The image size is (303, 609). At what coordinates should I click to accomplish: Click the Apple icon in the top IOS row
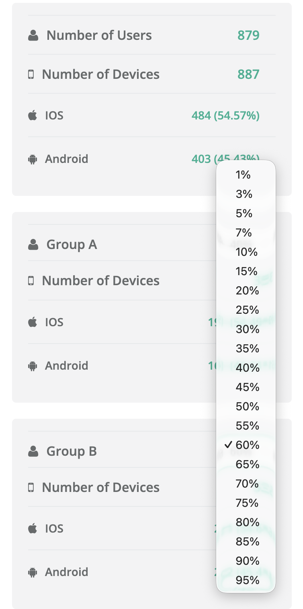click(33, 116)
